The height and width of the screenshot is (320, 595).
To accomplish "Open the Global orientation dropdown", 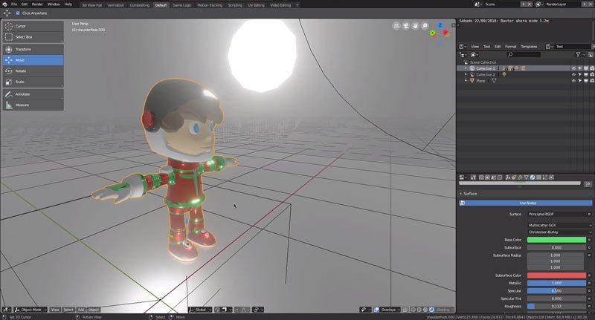I will coord(200,310).
